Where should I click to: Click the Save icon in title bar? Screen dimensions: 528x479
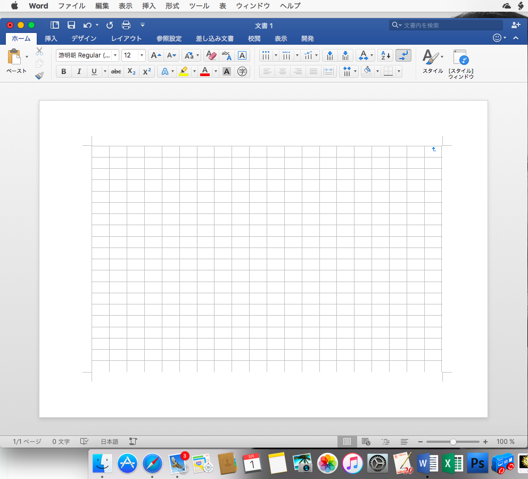pos(71,25)
